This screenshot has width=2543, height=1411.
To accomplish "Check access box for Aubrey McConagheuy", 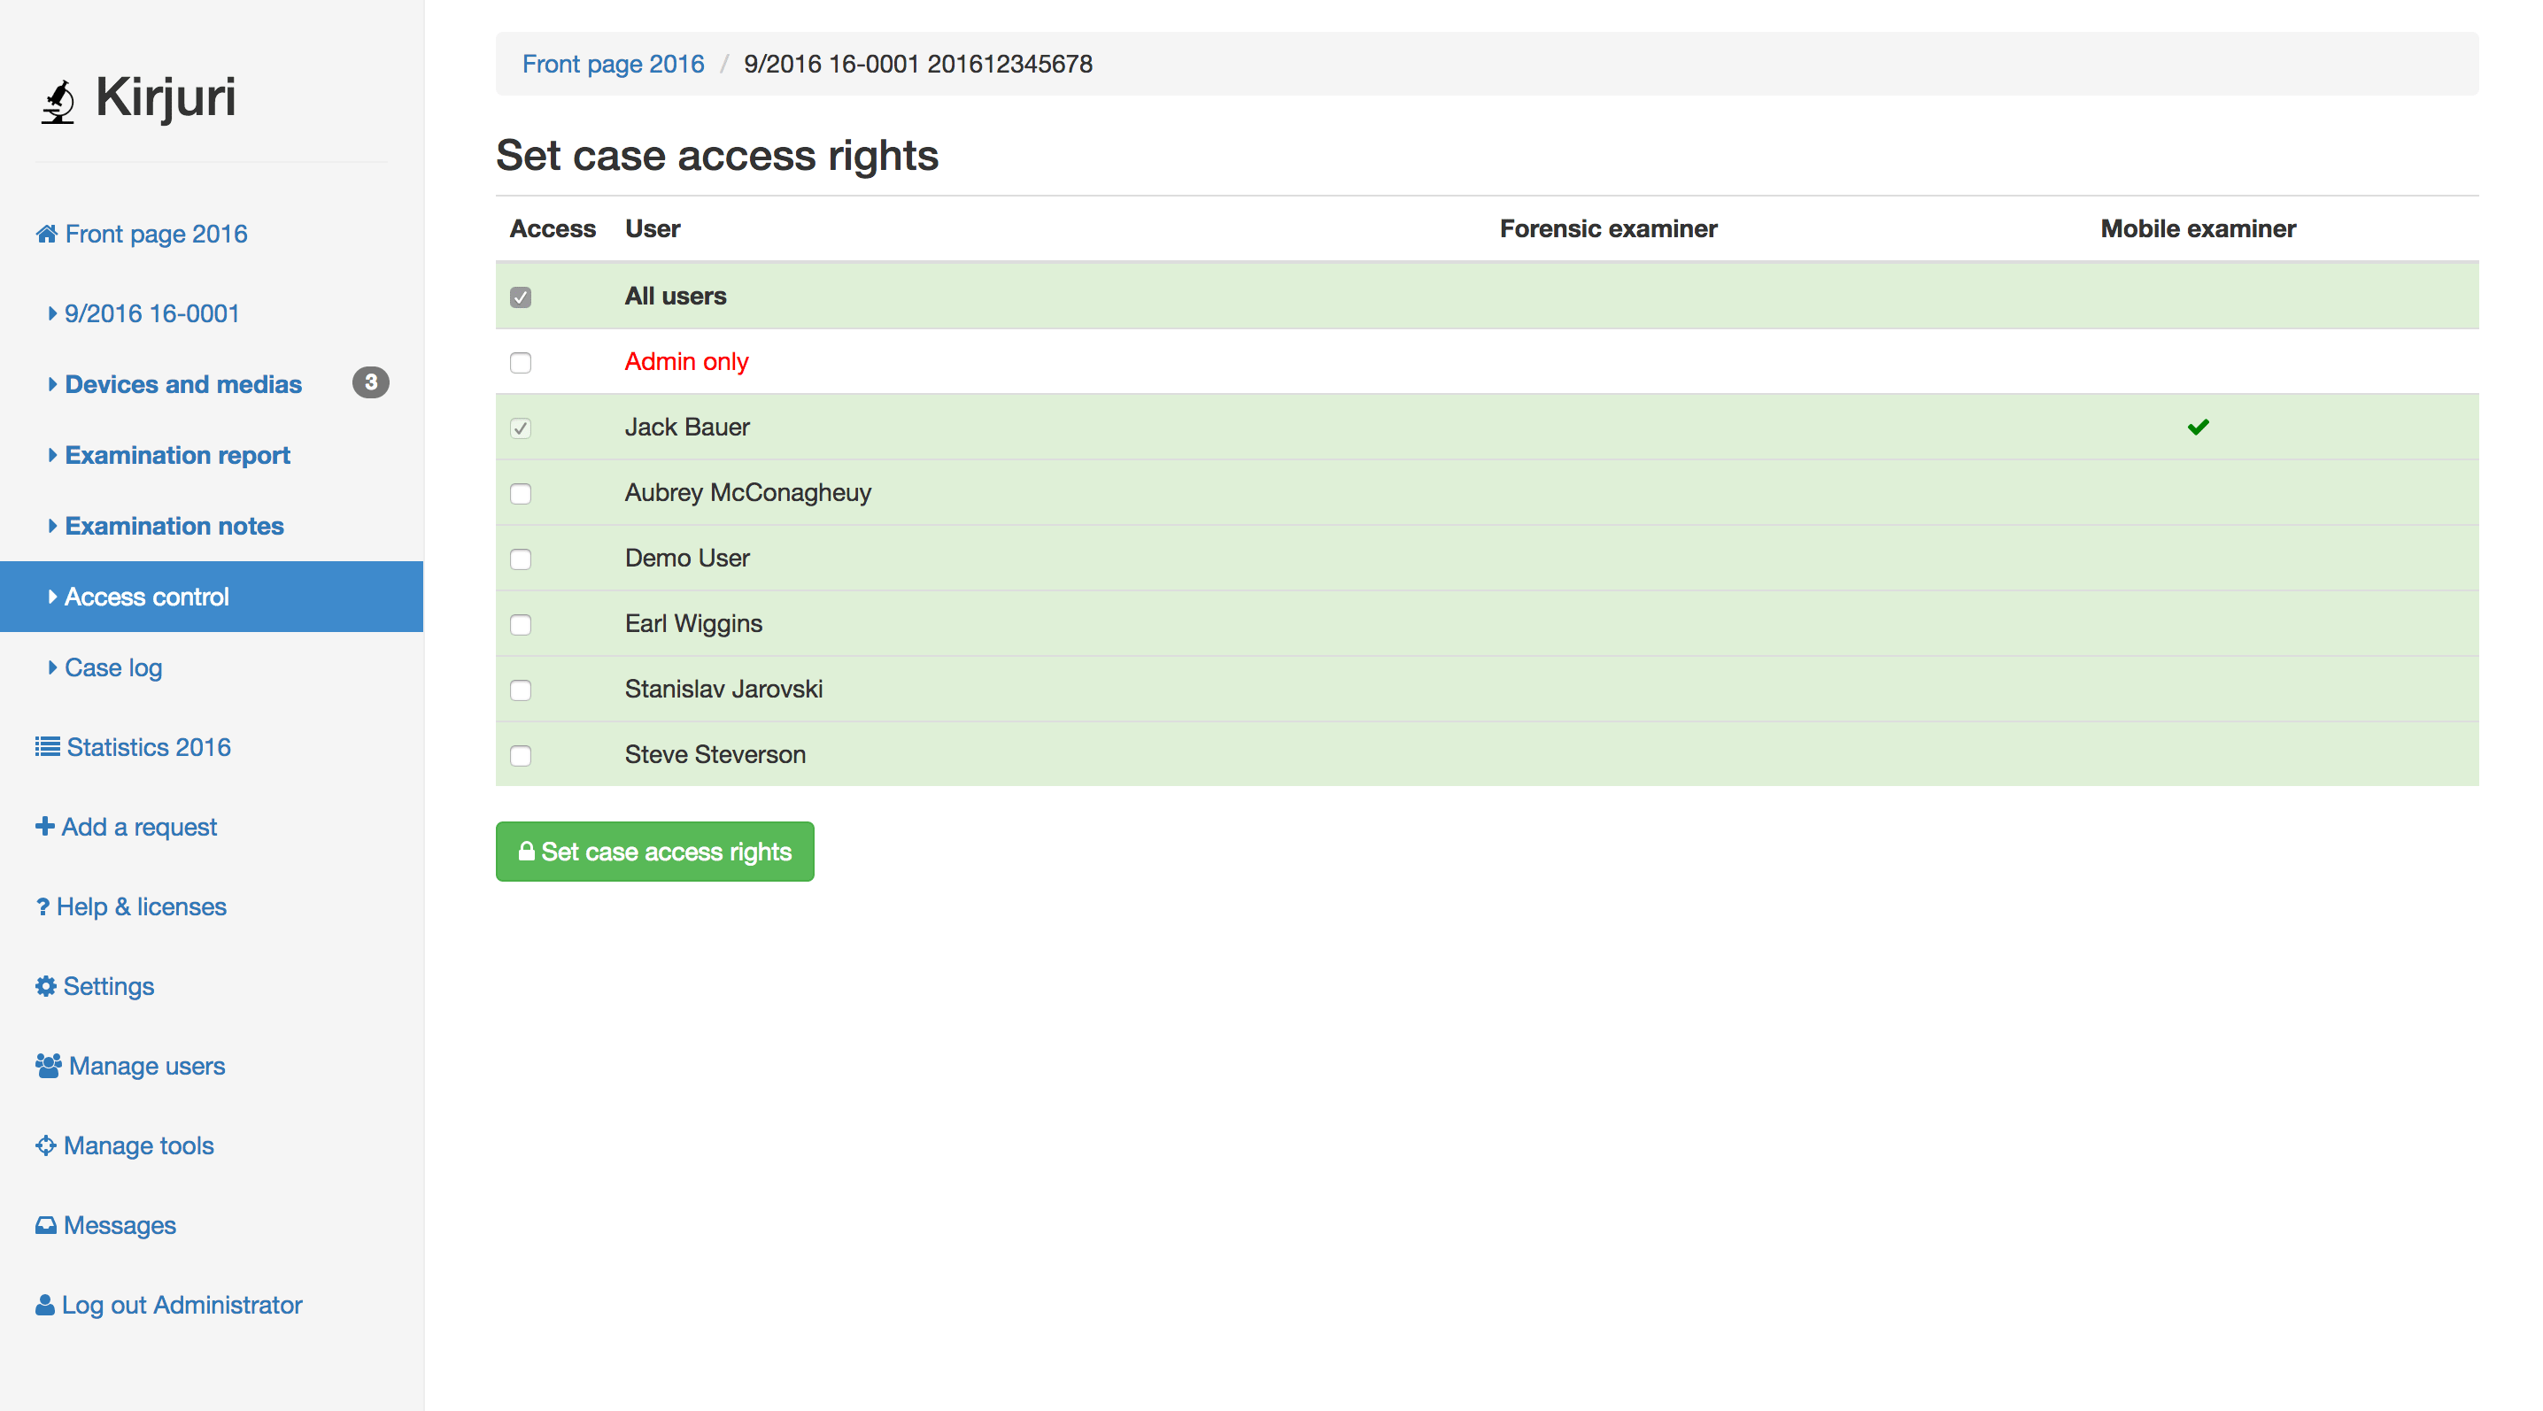I will click(x=521, y=493).
